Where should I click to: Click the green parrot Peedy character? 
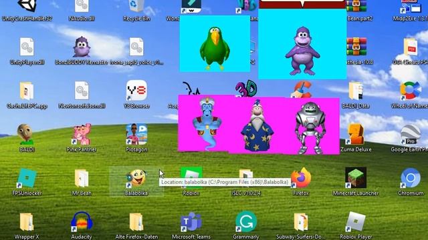click(215, 49)
